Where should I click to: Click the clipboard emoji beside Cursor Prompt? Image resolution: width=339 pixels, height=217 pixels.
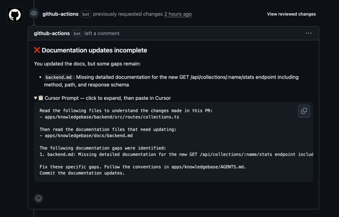(41, 98)
